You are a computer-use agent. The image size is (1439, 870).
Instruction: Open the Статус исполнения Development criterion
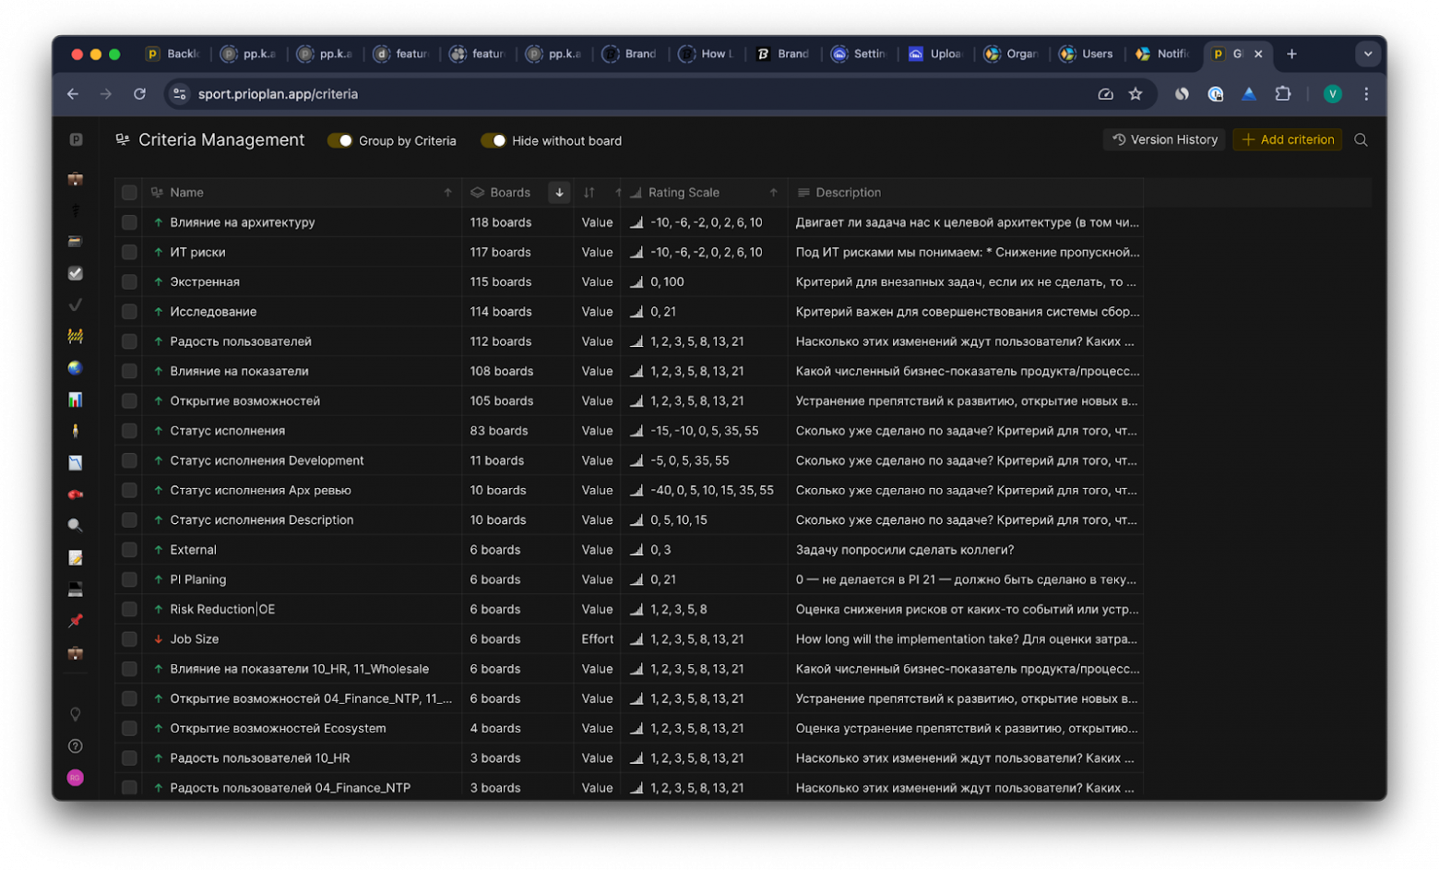click(x=267, y=460)
